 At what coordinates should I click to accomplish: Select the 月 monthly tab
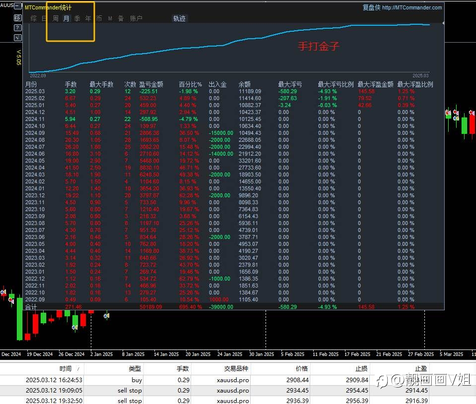[x=67, y=18]
